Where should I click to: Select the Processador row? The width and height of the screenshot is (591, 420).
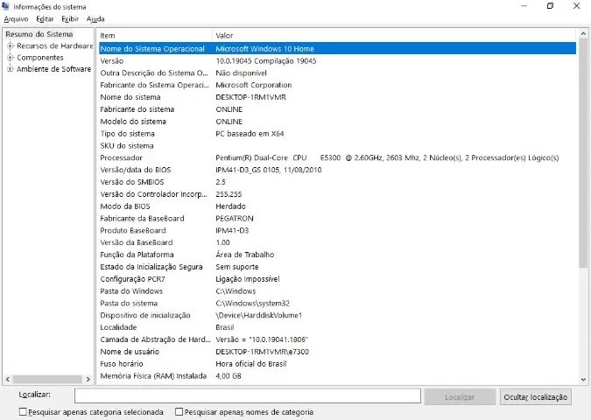click(337, 157)
